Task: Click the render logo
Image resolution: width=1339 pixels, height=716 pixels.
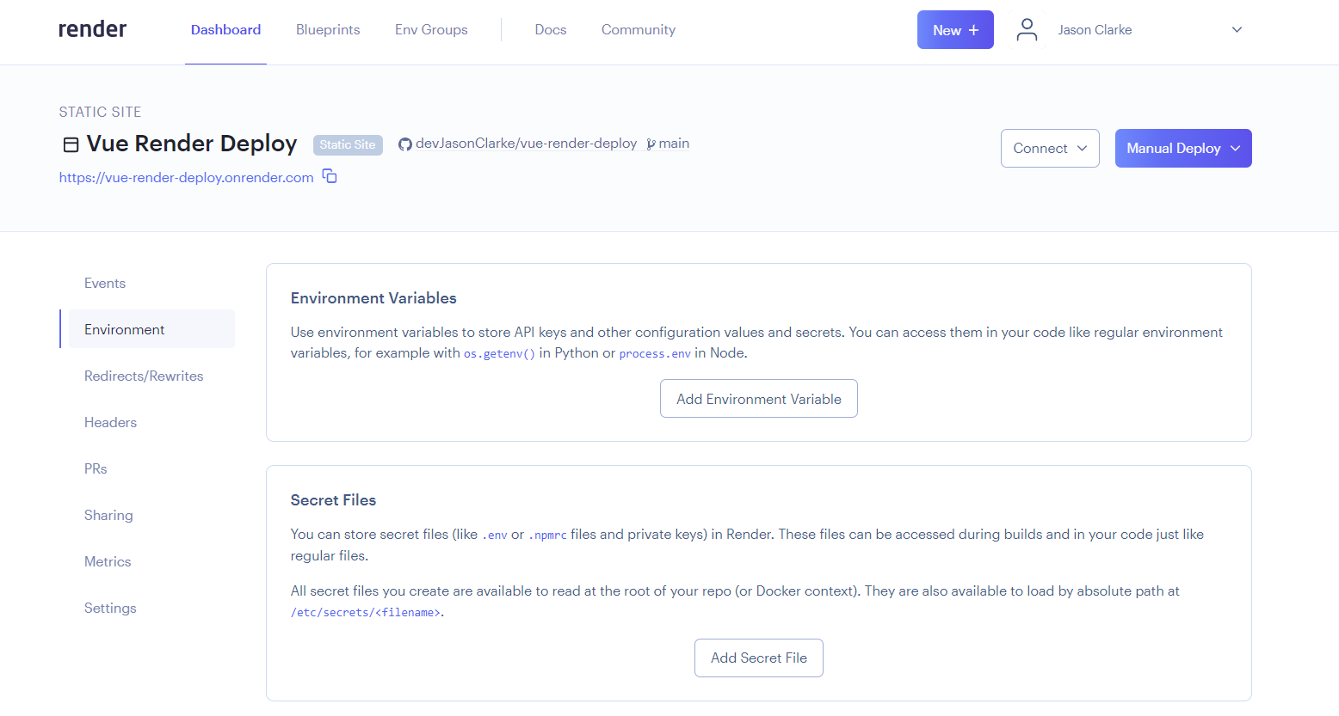Action: click(x=92, y=28)
